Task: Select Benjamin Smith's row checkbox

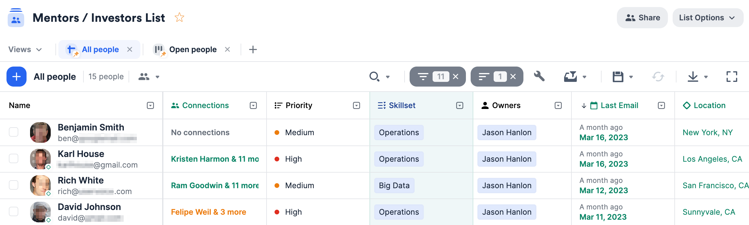Action: pyautogui.click(x=14, y=132)
